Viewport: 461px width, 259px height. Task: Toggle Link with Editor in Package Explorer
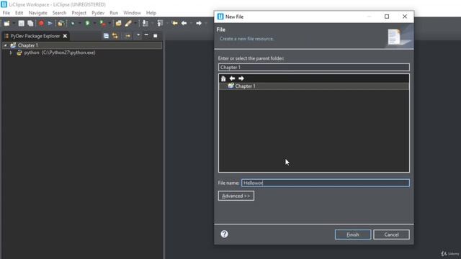pyautogui.click(x=115, y=36)
